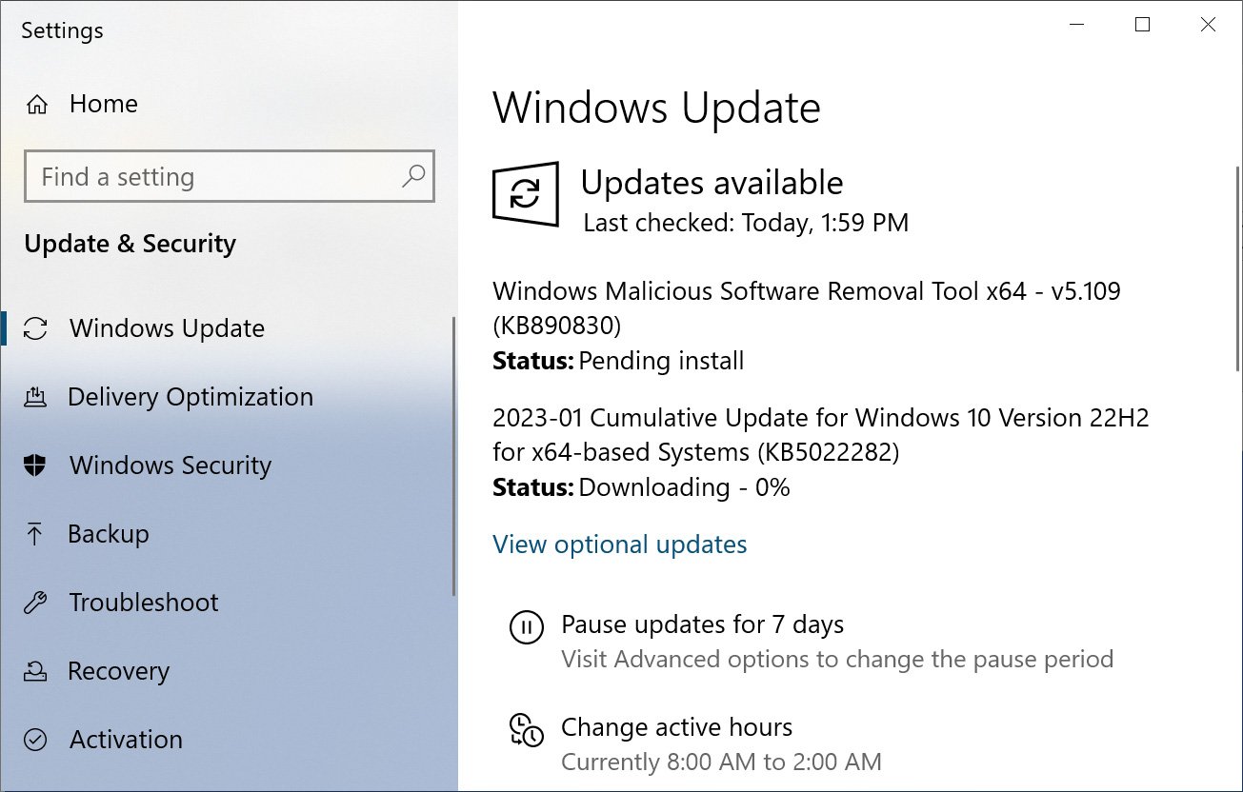
Task: Click the search magnifier icon
Action: point(413,176)
